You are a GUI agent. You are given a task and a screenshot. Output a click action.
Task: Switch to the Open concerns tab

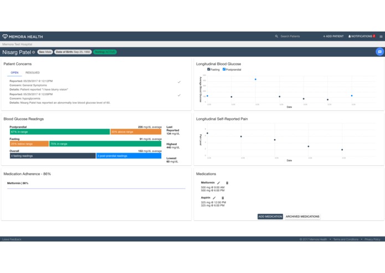[x=14, y=72]
